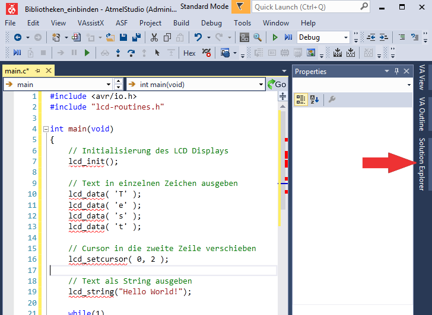Collapse the int main(void) code block
This screenshot has width=432, height=315.
[x=46, y=129]
